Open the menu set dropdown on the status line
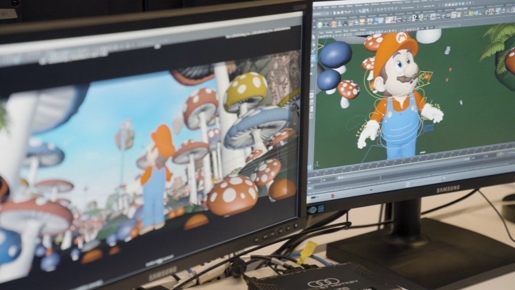This screenshot has width=515, height=290. 321,13
